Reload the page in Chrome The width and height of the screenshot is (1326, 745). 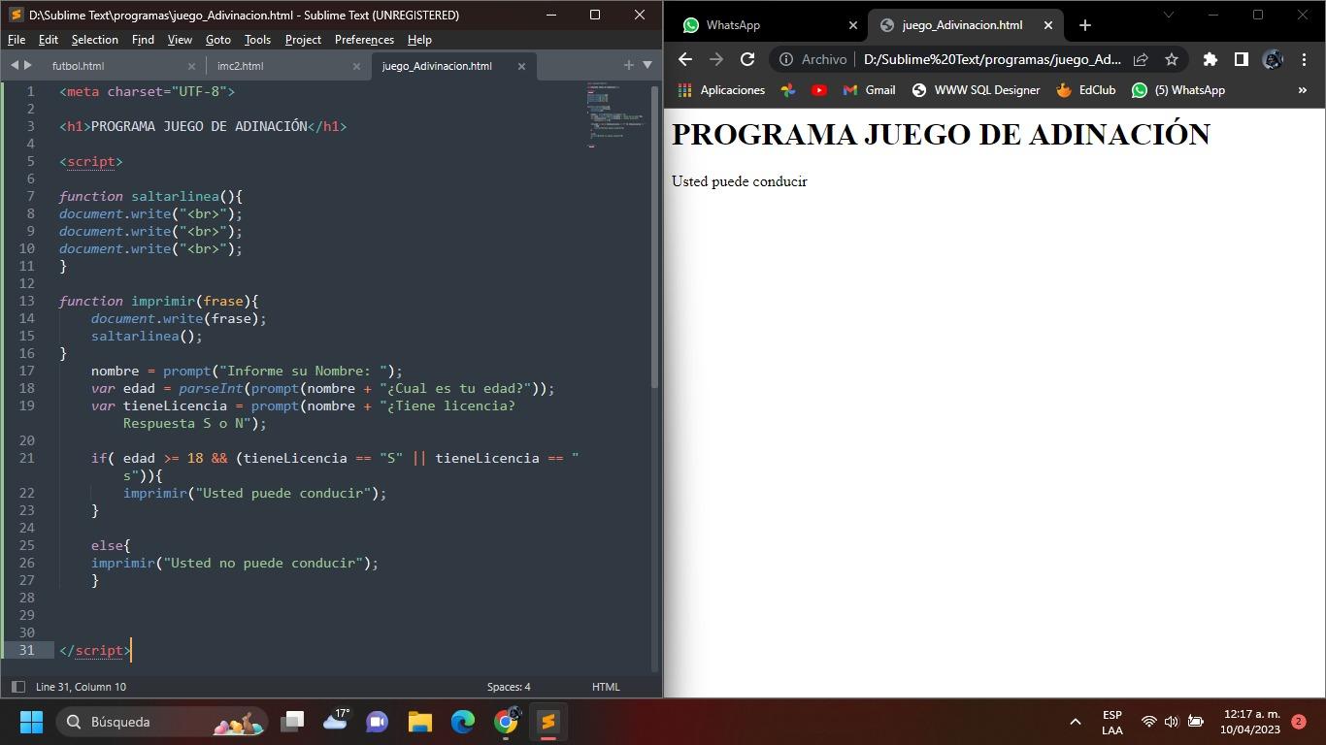746,59
